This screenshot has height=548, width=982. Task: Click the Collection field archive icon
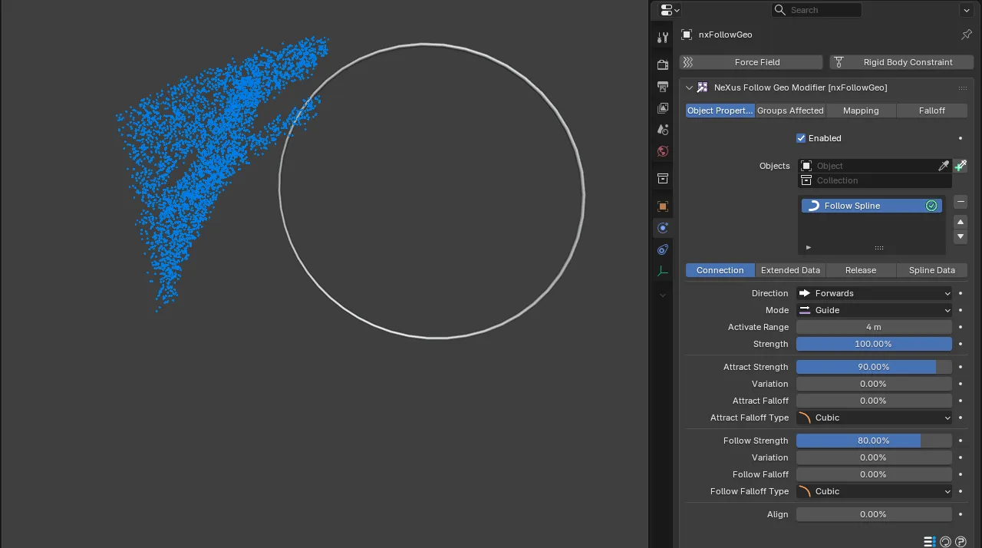click(x=806, y=180)
